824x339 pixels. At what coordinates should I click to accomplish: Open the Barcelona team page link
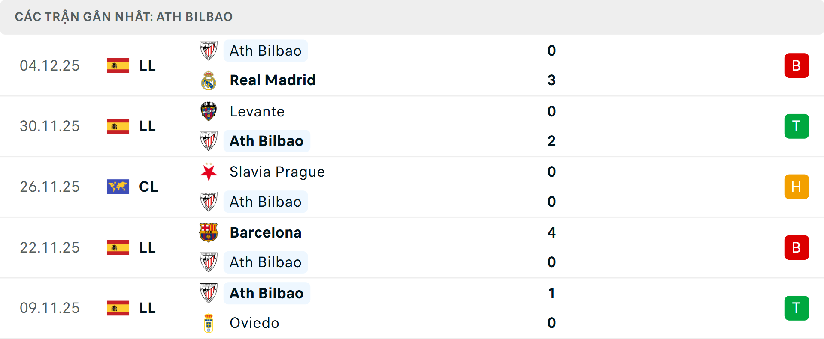(x=266, y=232)
